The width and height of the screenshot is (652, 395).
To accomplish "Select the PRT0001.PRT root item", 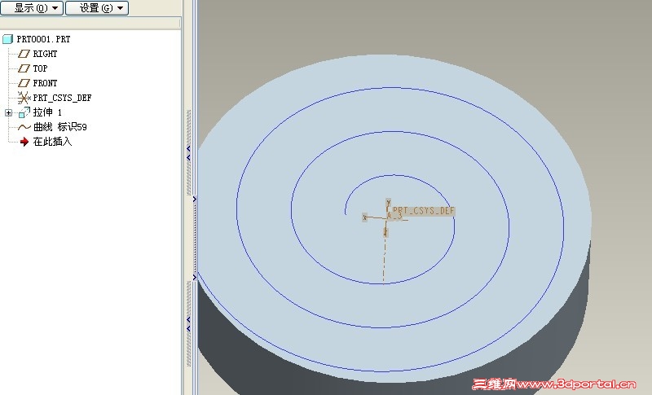I will (43, 39).
